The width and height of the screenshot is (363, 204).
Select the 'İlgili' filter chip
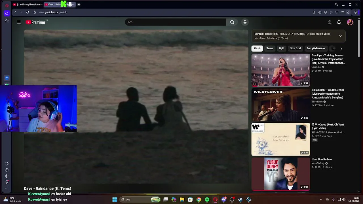281,48
